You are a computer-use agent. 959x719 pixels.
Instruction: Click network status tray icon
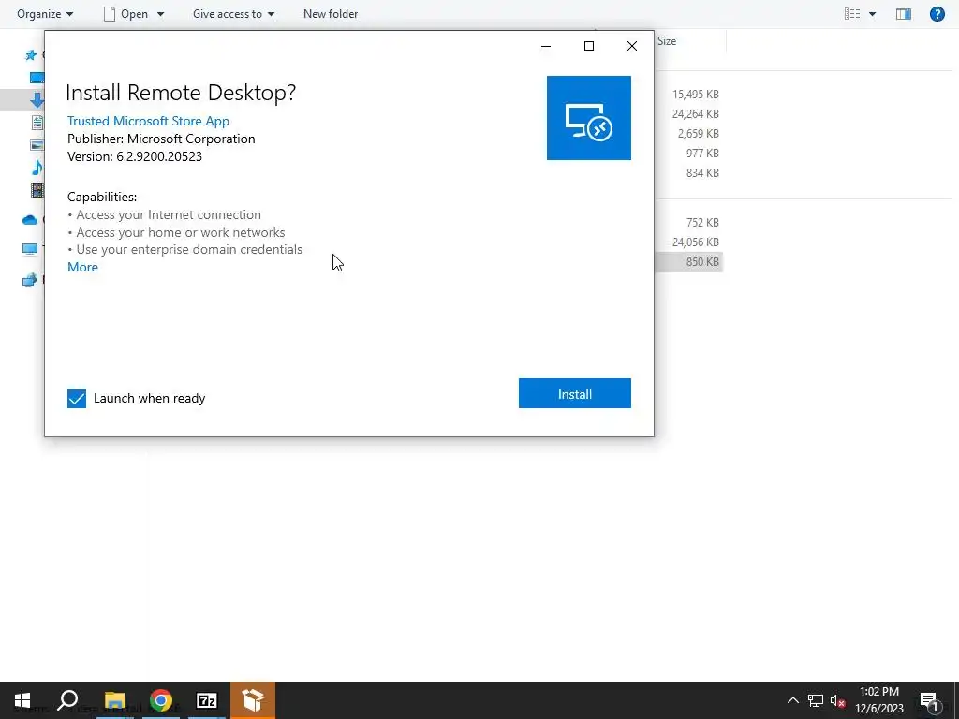tap(816, 700)
